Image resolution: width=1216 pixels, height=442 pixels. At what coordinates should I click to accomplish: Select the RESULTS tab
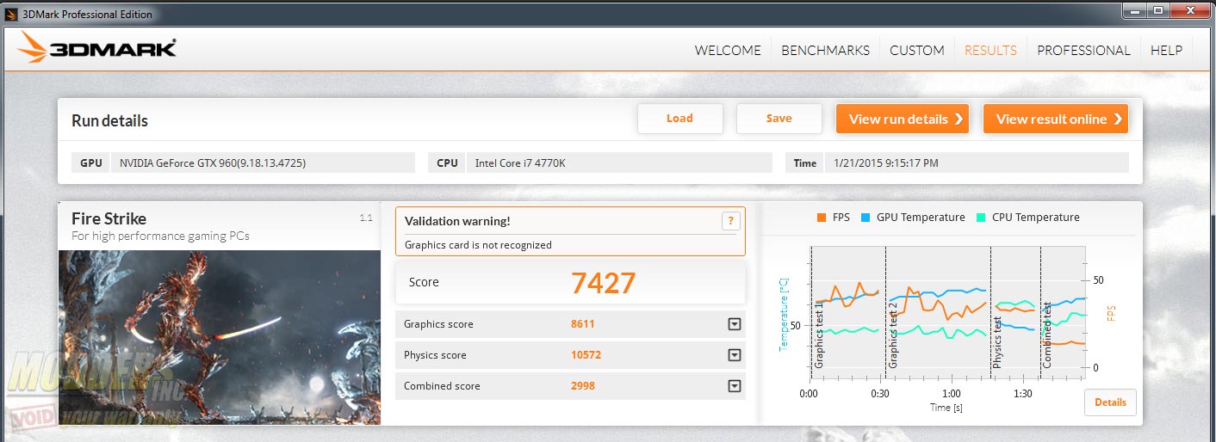click(x=990, y=50)
